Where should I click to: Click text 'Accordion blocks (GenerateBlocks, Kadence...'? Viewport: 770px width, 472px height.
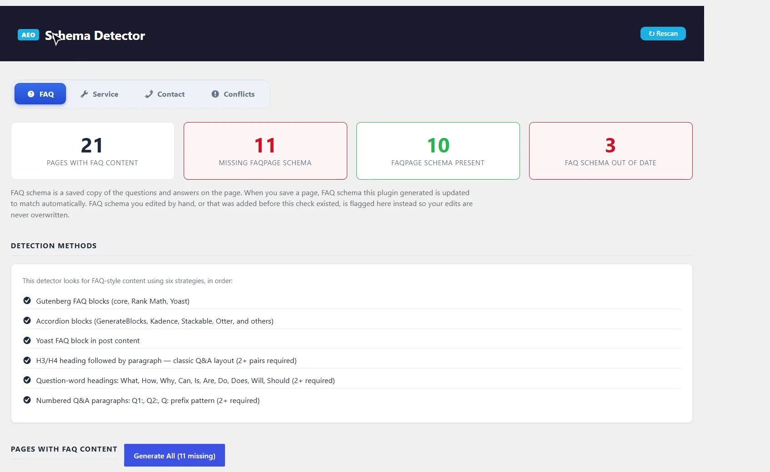pos(155,321)
